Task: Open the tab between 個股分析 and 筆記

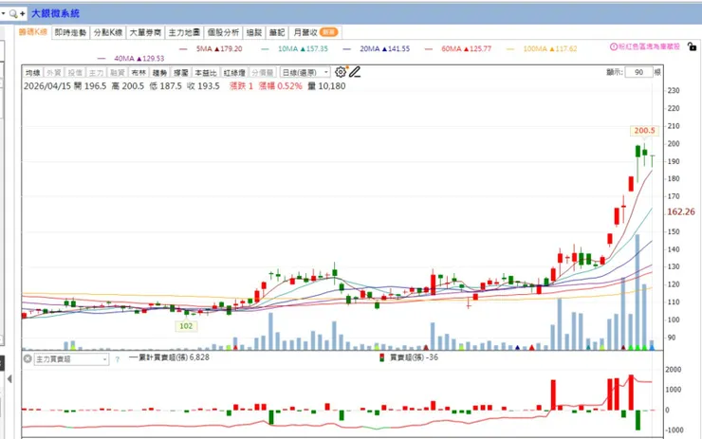Action: pyautogui.click(x=254, y=32)
